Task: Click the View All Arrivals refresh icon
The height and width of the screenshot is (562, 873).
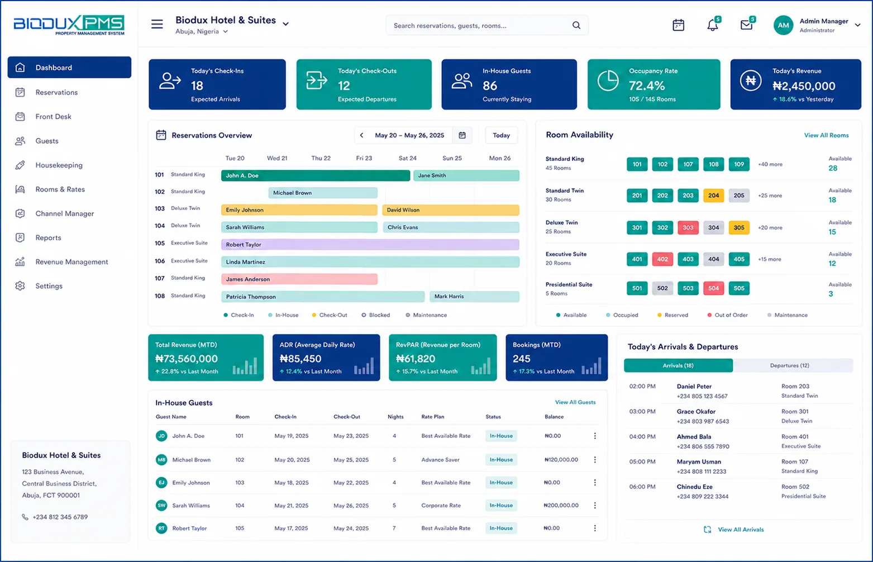Action: [707, 530]
